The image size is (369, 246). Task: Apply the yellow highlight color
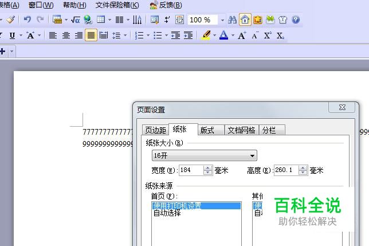[x=206, y=36]
